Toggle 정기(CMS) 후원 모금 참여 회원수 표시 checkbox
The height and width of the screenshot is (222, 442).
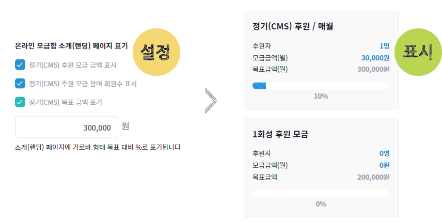21,83
